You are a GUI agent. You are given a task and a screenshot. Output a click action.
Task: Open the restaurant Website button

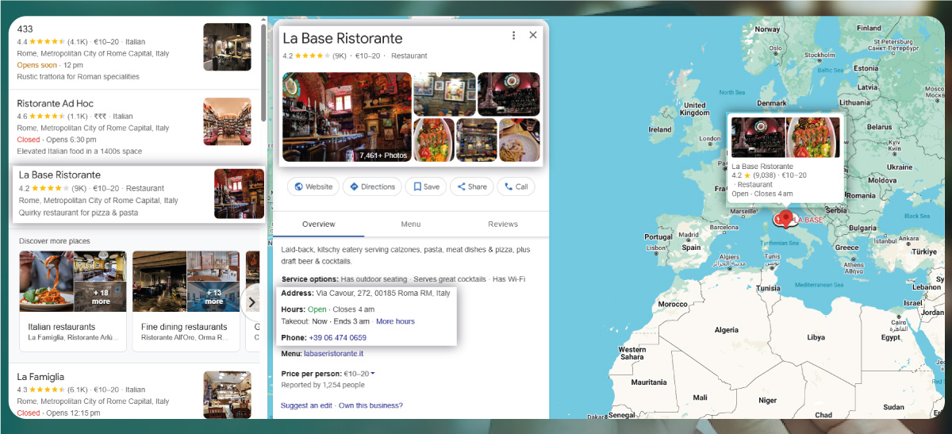pyautogui.click(x=313, y=187)
